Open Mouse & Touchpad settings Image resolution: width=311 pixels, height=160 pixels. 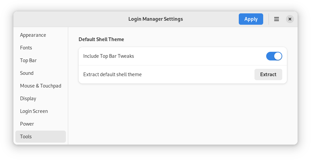tap(40, 86)
